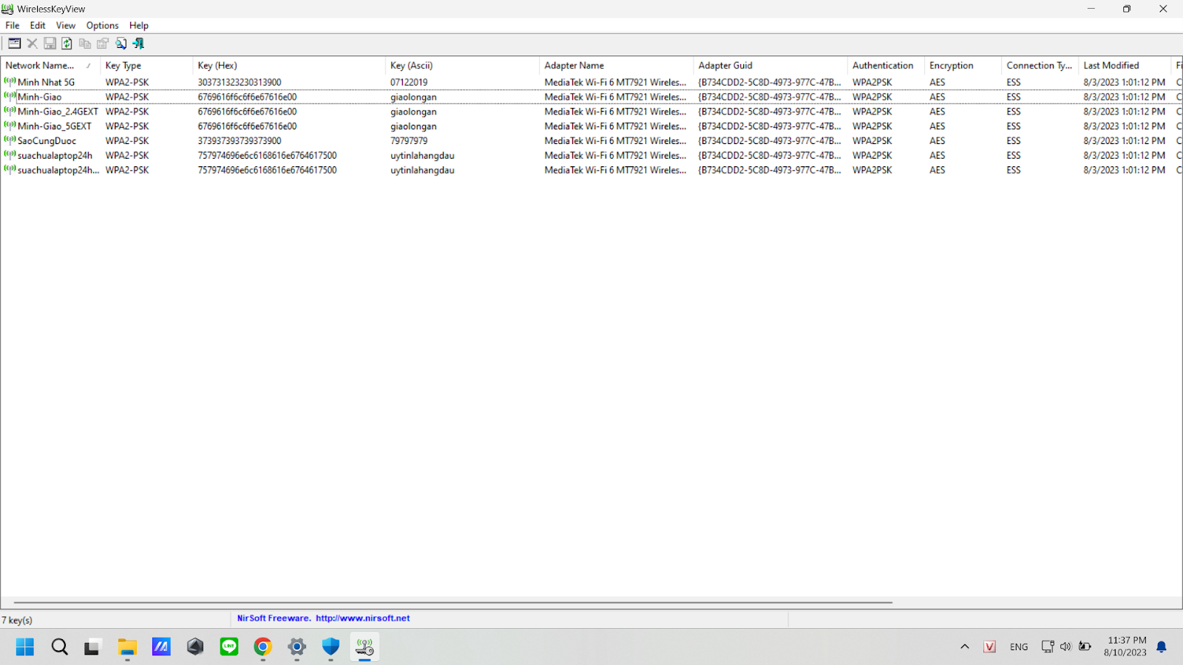1183x665 pixels.
Task: Select the SaoCungDuoc network row
Action: (591, 140)
